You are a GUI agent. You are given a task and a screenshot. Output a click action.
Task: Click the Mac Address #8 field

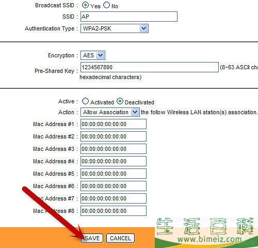point(114,211)
